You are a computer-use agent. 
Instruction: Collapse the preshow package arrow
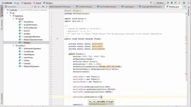click(13, 45)
